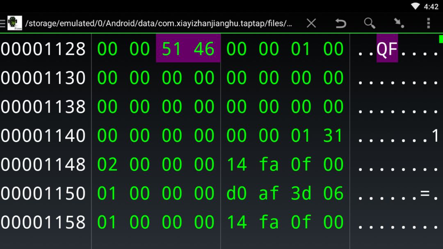Select ASCII character = in row 00001150
Screen dimensions: 443x249
425,193
